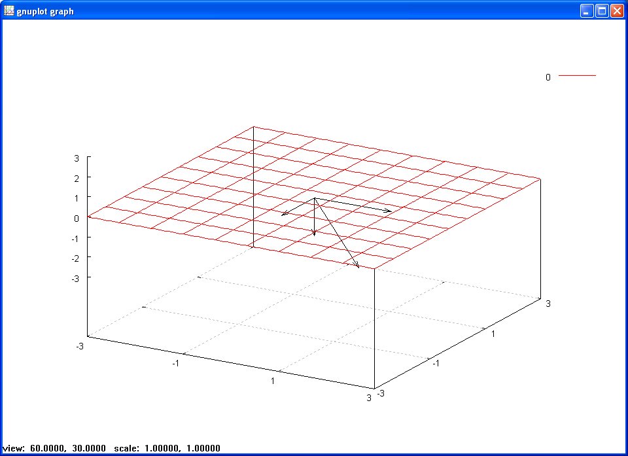The height and width of the screenshot is (456, 628).
Task: Click the vertical z-axis tick label '-1'
Action: 75,238
